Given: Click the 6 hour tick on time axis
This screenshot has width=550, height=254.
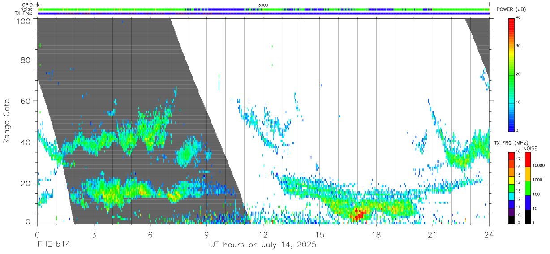Looking at the screenshot, I should 150,235.
